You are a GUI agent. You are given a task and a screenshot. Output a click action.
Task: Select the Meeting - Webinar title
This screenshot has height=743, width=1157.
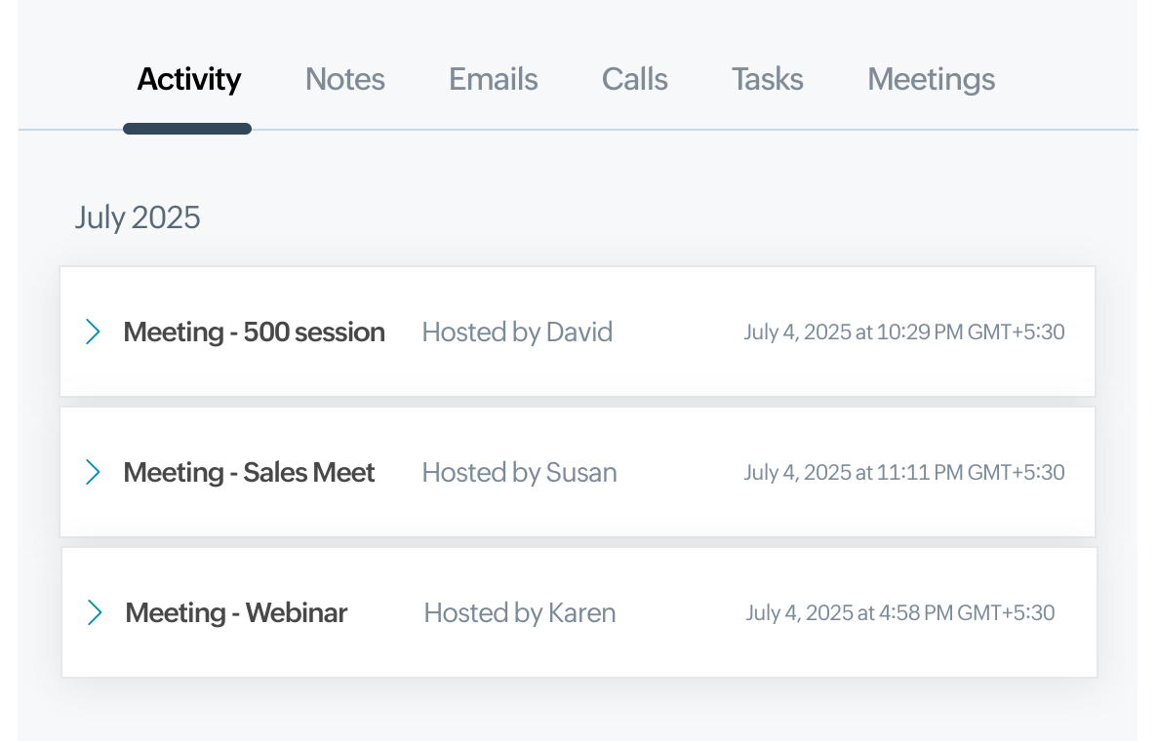point(235,612)
